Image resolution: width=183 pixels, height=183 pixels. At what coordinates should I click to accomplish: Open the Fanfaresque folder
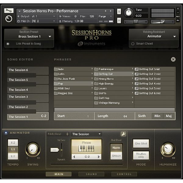pos(114,69)
